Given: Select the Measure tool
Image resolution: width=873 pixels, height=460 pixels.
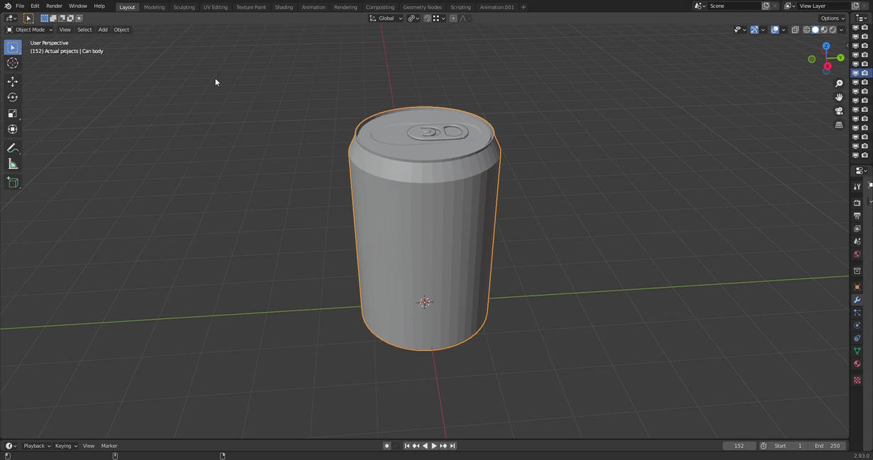Looking at the screenshot, I should pos(12,163).
